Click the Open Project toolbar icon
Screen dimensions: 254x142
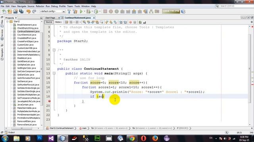15,11
